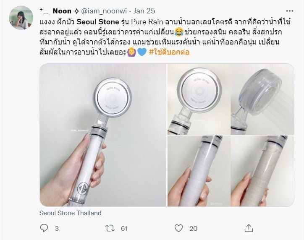The image size is (304, 240).
Task: Click the retweet arrows icon
Action: click(110, 228)
